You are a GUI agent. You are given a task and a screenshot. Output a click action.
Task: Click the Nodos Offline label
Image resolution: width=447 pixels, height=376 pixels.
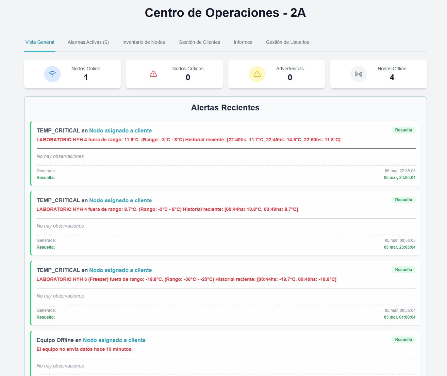click(x=392, y=69)
